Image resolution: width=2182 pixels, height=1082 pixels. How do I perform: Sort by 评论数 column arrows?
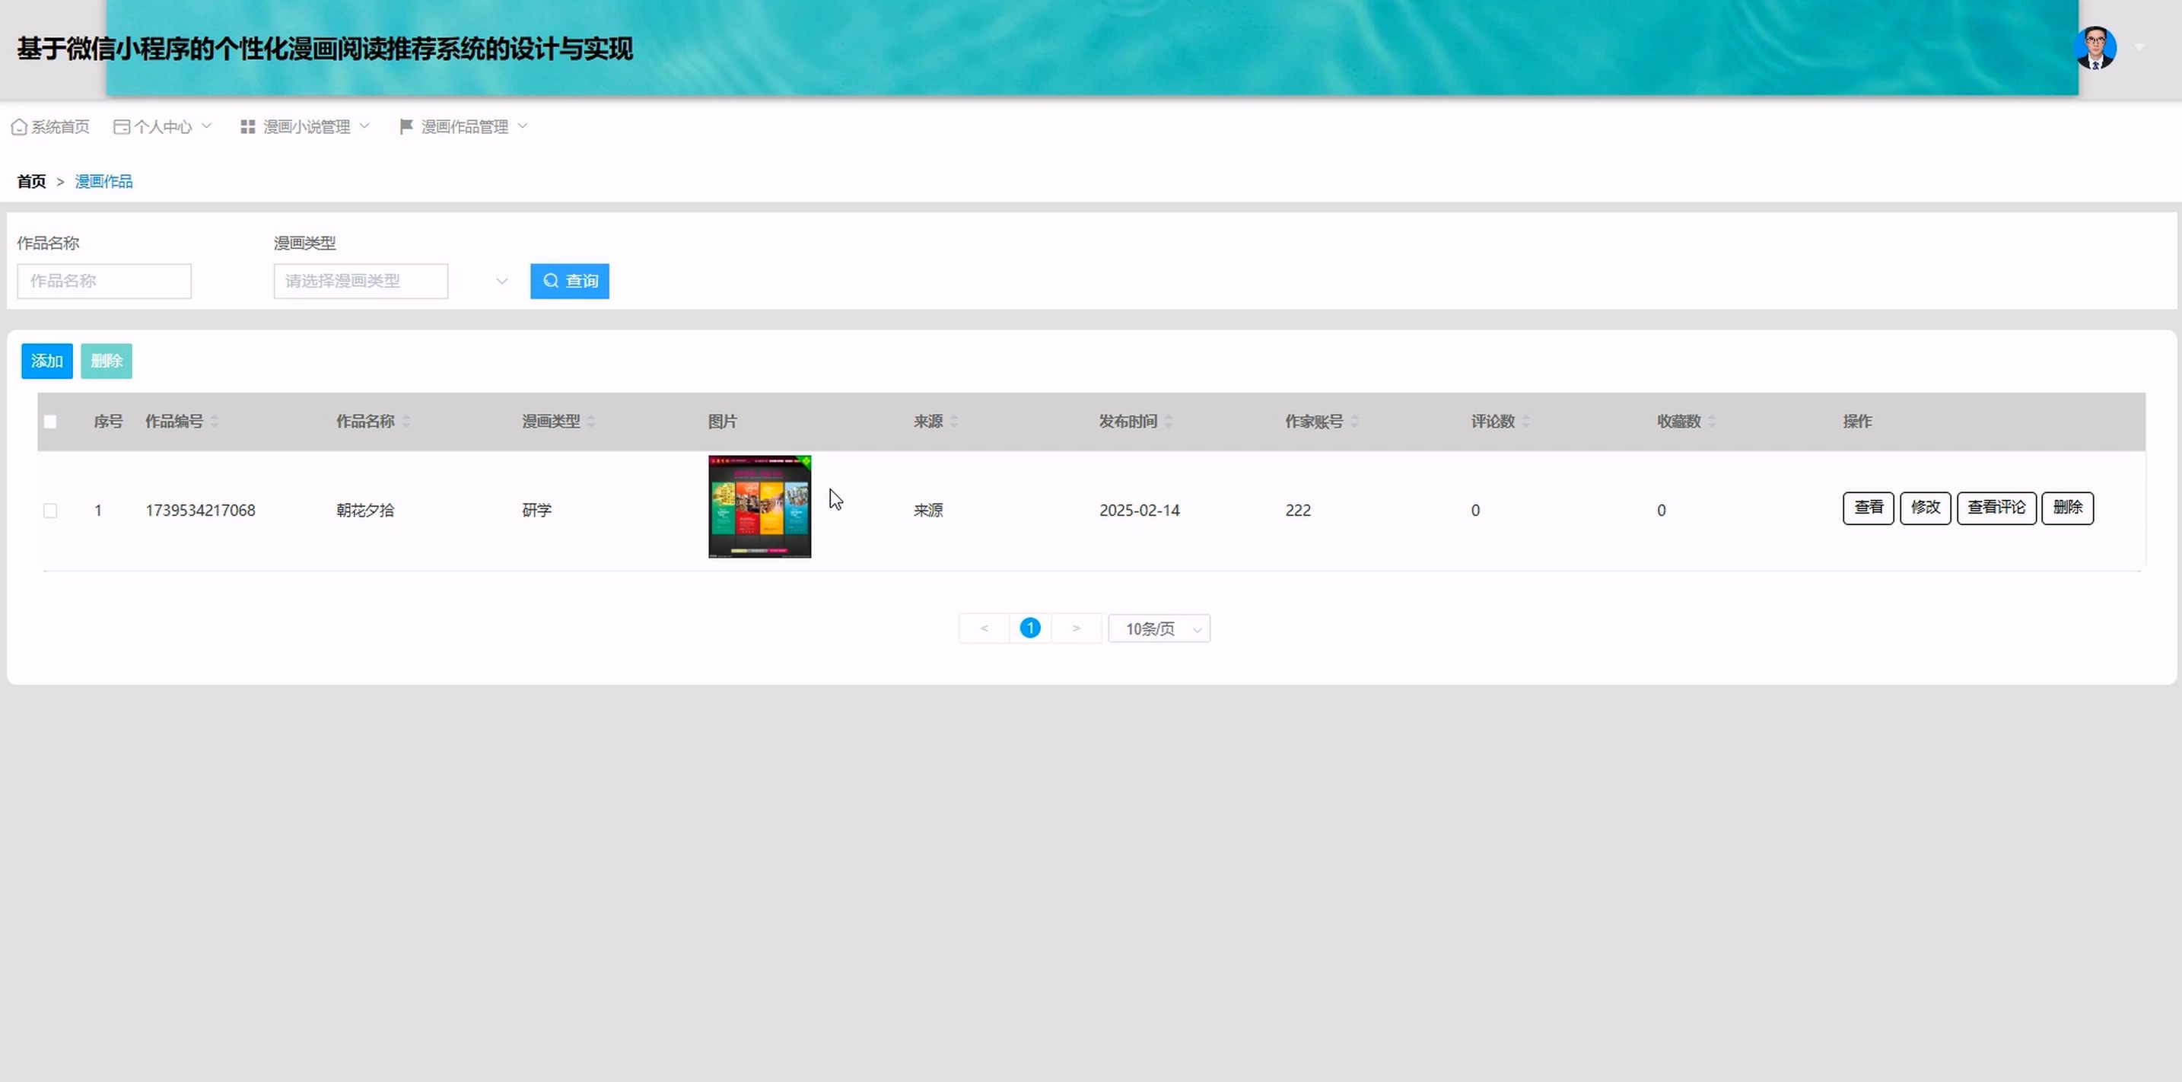pyautogui.click(x=1525, y=421)
